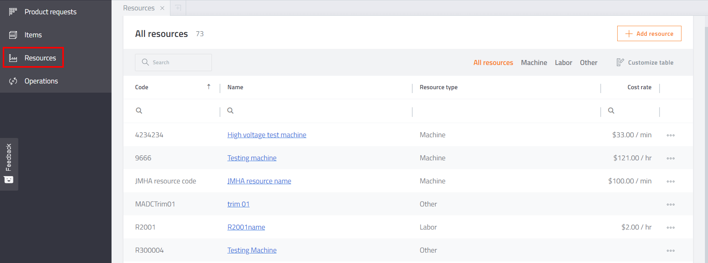Click cost rate $100.00 / min
This screenshot has width=708, height=263.
(630, 181)
